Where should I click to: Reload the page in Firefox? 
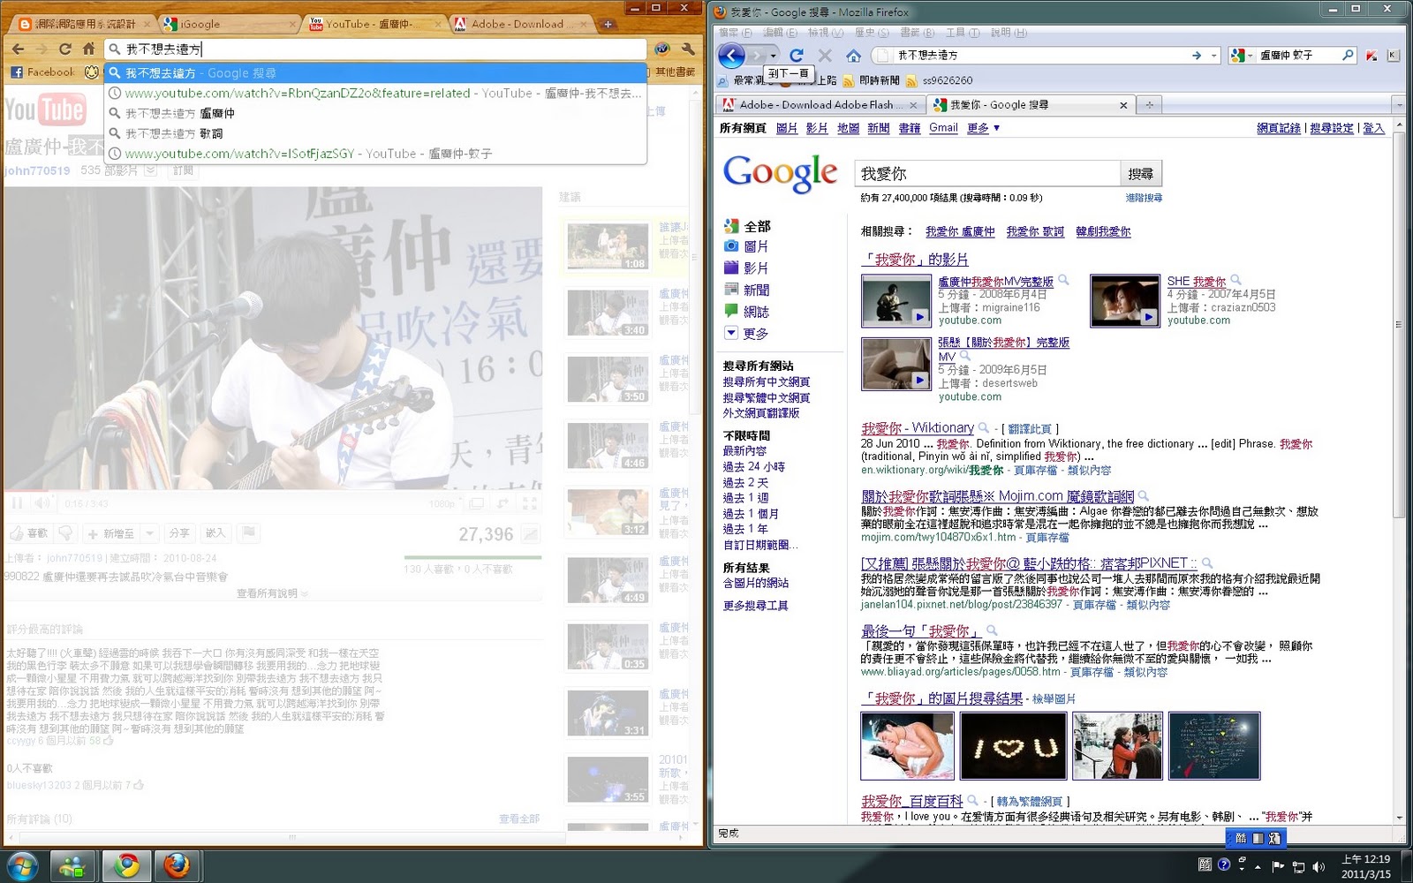pos(796,56)
